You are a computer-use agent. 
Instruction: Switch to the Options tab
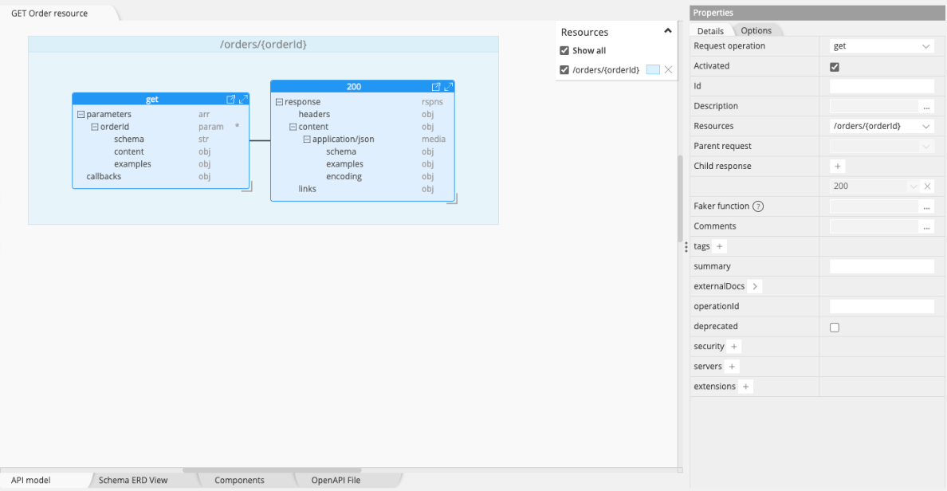[x=756, y=29]
